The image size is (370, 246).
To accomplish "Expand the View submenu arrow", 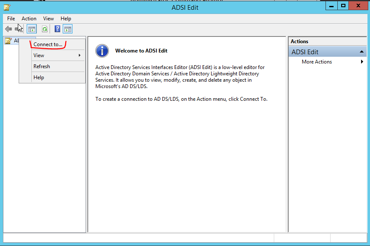I will [x=80, y=55].
